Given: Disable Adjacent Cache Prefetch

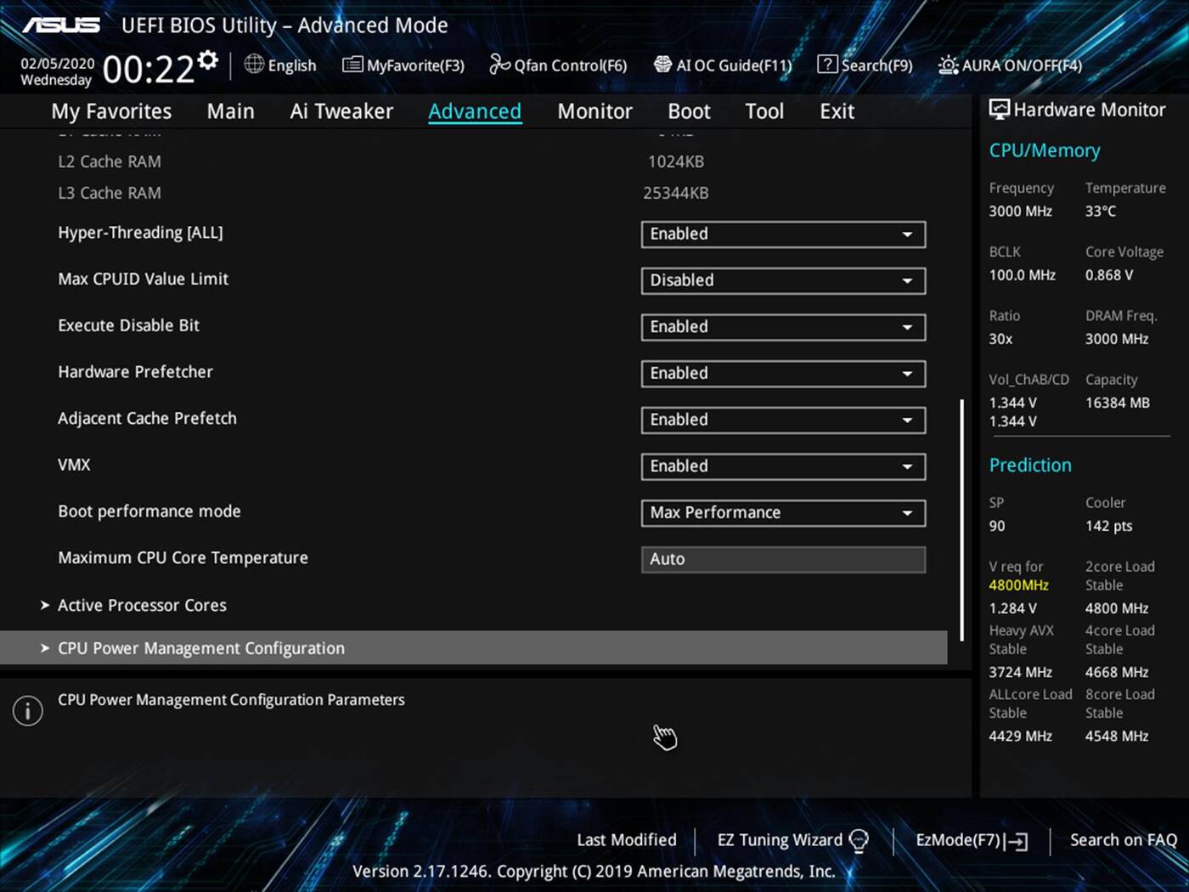Looking at the screenshot, I should coord(781,420).
